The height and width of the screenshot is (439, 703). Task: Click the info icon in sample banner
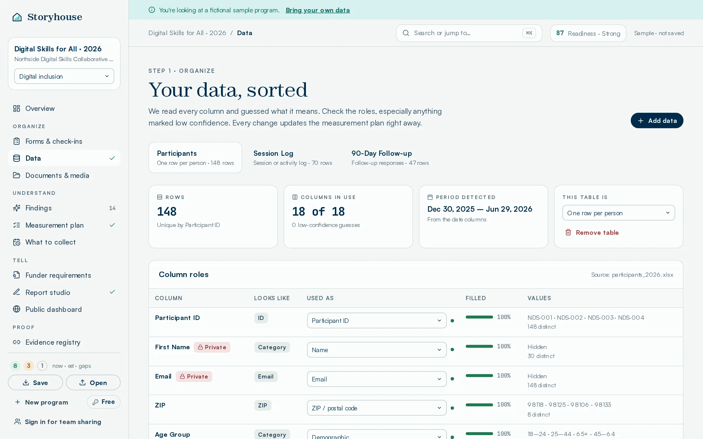152,10
